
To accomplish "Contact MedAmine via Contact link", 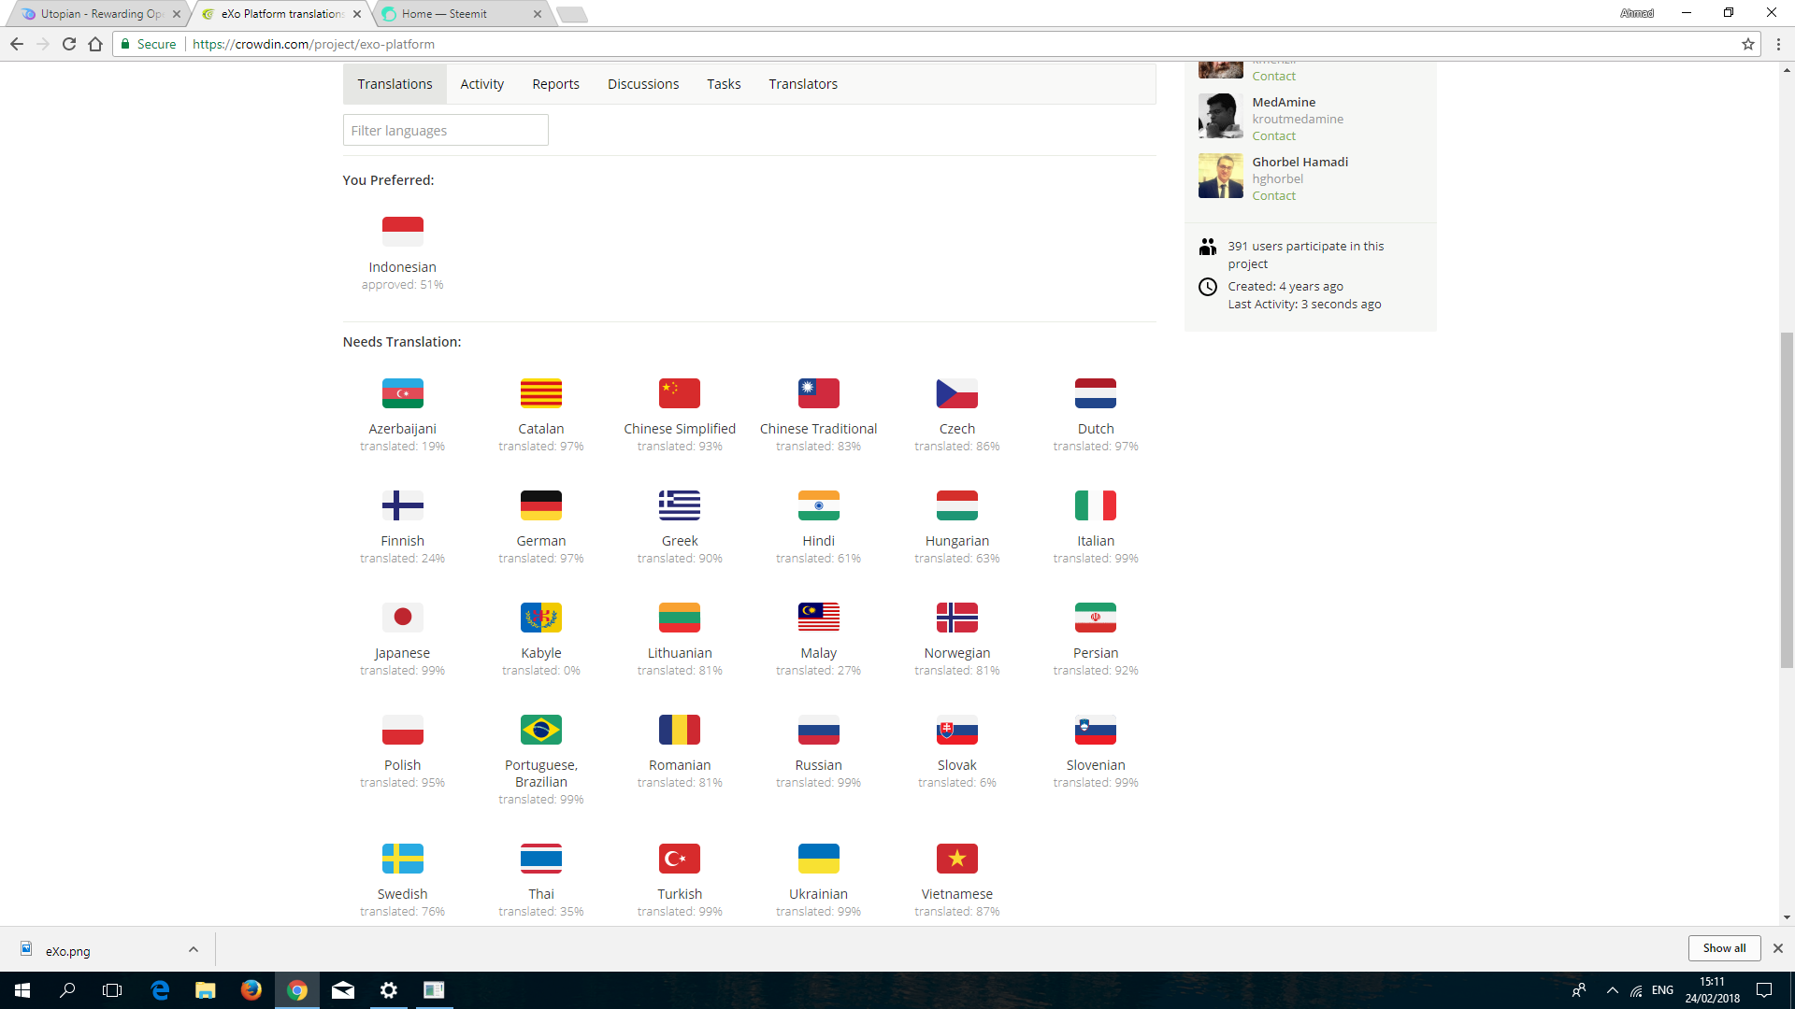I will click(1273, 136).
